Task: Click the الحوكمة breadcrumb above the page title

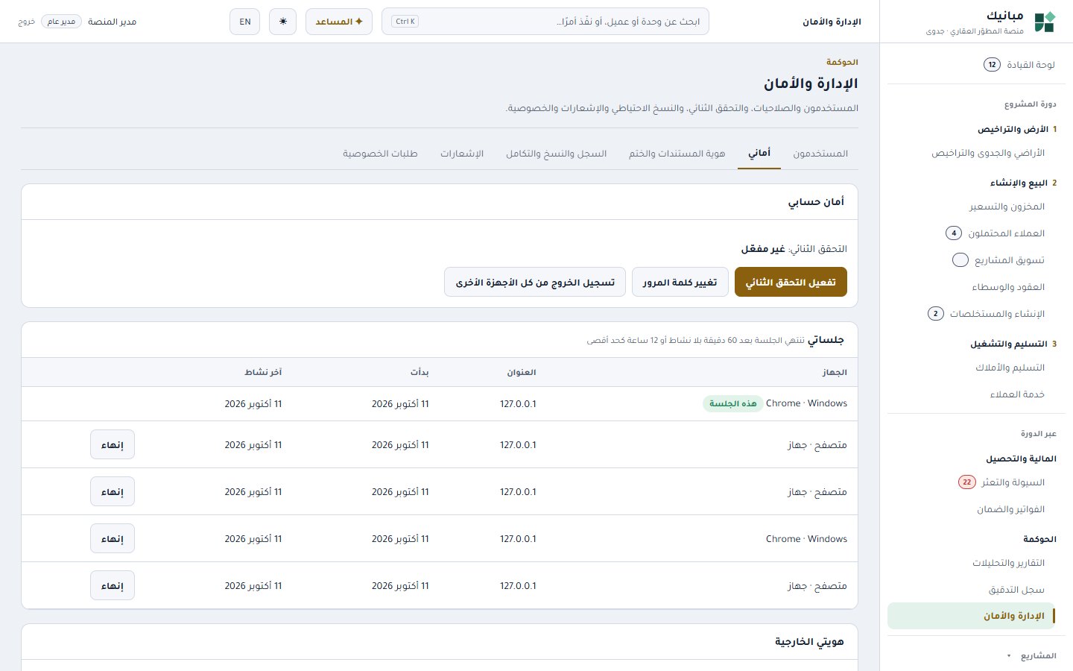Action: (842, 62)
